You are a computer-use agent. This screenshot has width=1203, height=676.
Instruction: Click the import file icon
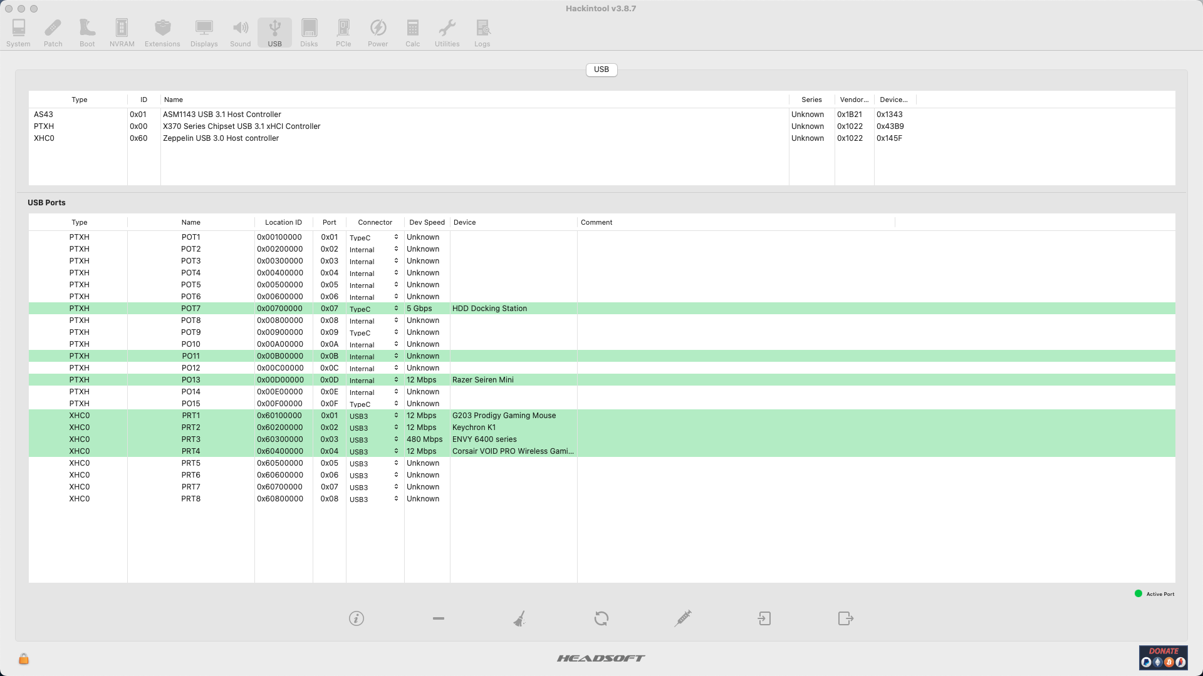(x=764, y=618)
